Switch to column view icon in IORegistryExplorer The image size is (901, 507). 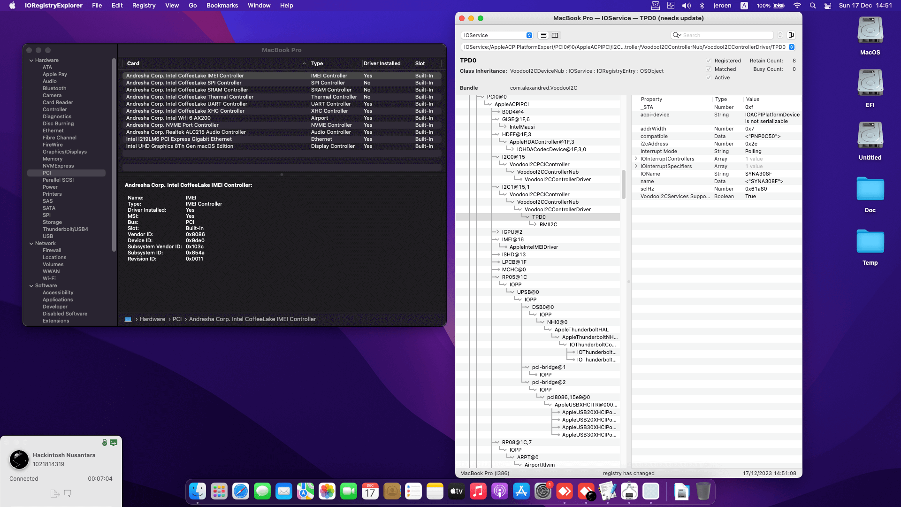pyautogui.click(x=555, y=35)
